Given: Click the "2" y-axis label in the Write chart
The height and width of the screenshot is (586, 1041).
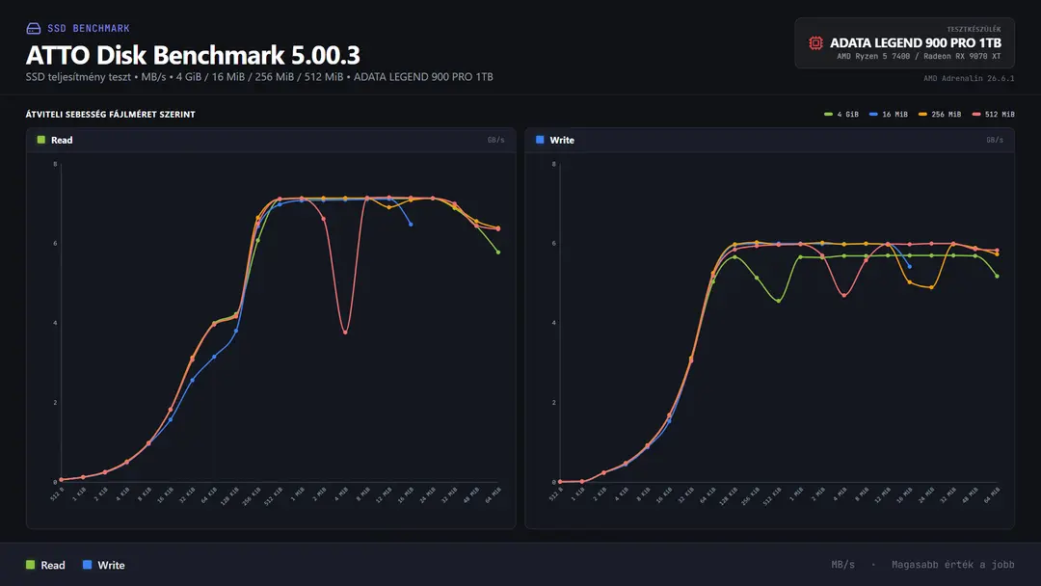Looking at the screenshot, I should point(553,403).
